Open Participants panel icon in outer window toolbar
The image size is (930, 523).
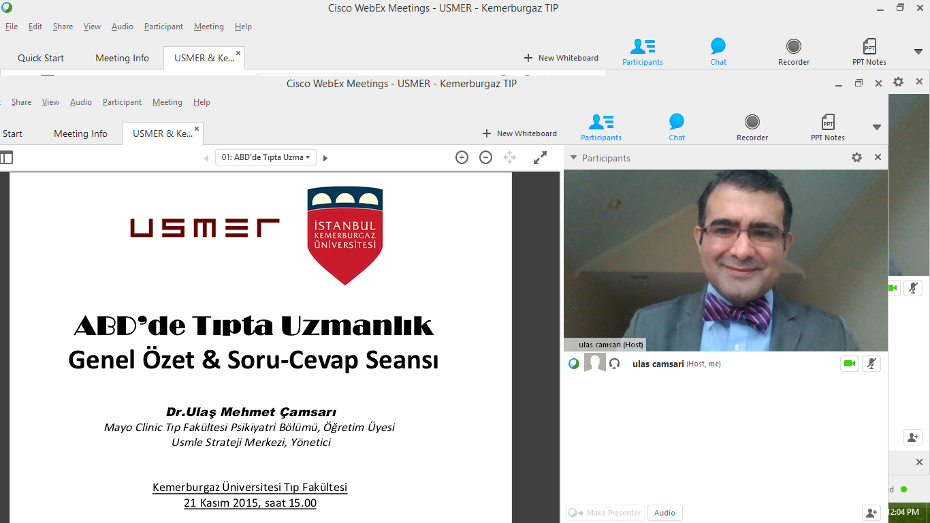(642, 52)
